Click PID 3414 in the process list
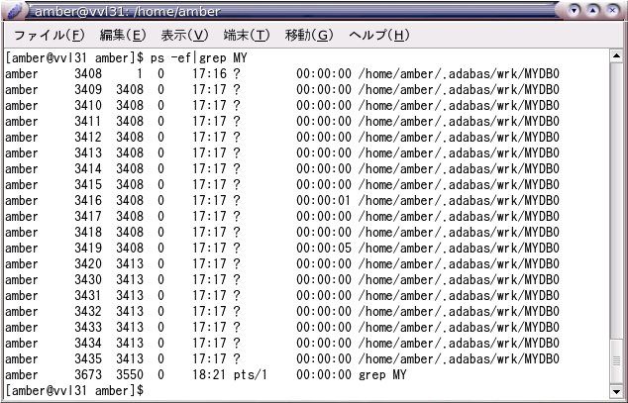The height and width of the screenshot is (403, 628). [x=88, y=169]
